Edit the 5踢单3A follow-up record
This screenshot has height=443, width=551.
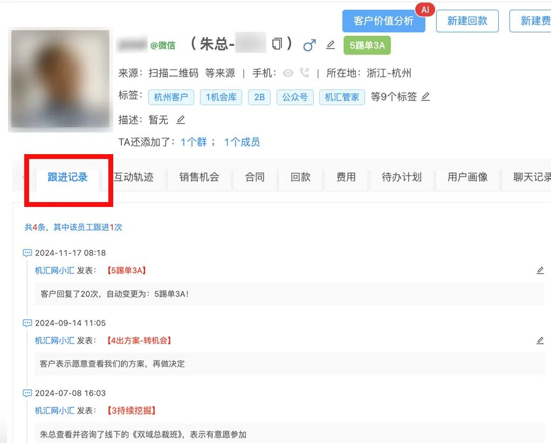(540, 270)
